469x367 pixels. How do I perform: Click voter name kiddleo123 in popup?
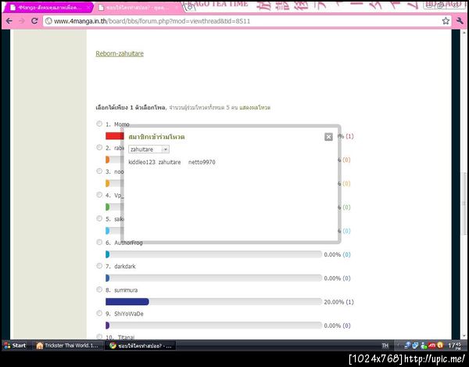point(141,162)
